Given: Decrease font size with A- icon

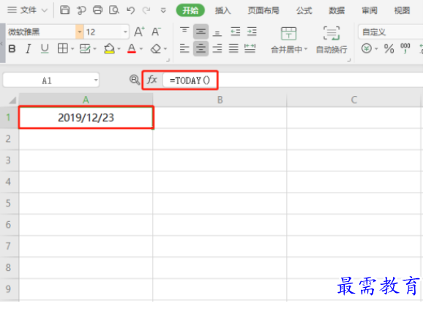Looking at the screenshot, I should pos(156,31).
